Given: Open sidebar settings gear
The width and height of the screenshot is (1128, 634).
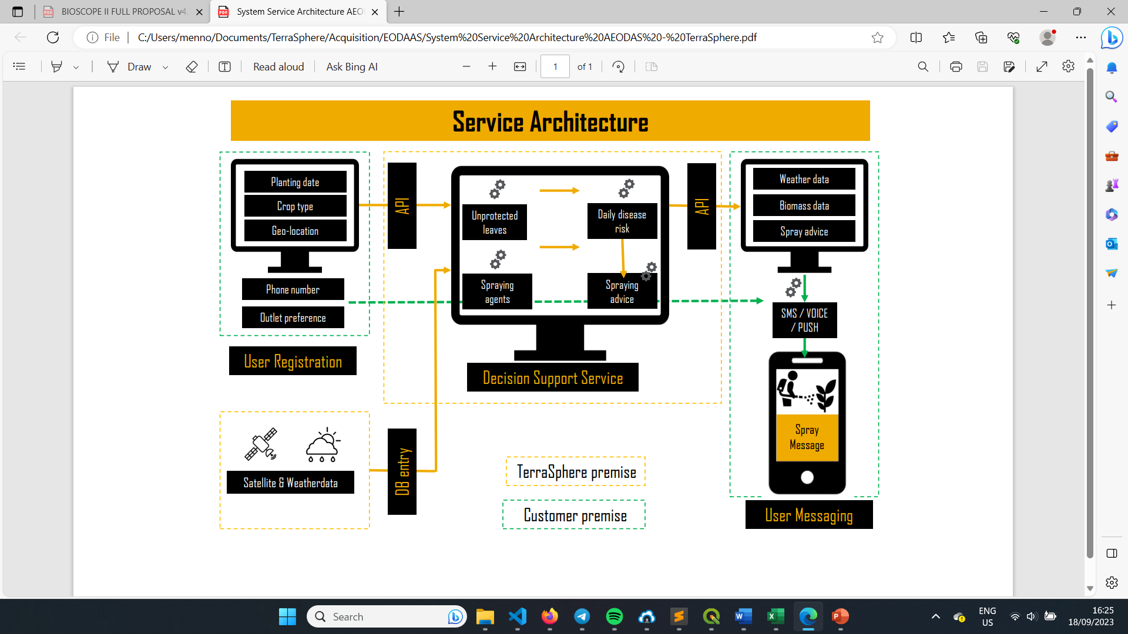Looking at the screenshot, I should (1112, 582).
